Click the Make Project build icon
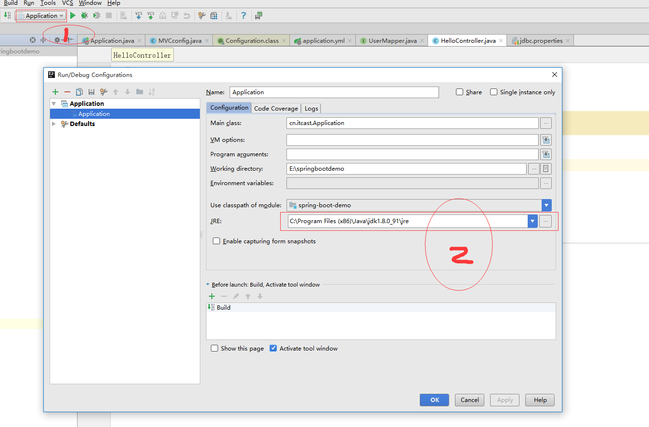The height and width of the screenshot is (427, 649). 7,15
